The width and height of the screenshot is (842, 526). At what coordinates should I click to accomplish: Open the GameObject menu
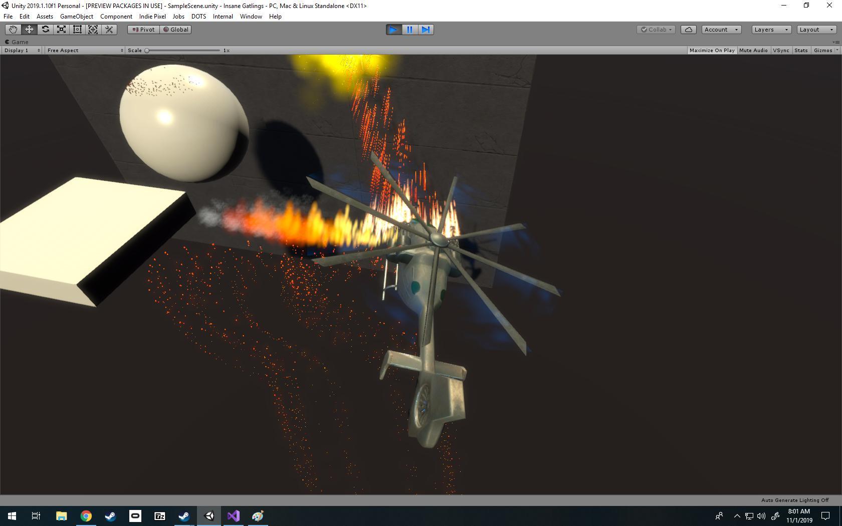pos(76,17)
